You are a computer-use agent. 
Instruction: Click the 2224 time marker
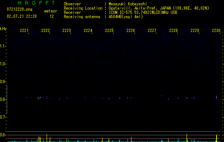click(88, 31)
